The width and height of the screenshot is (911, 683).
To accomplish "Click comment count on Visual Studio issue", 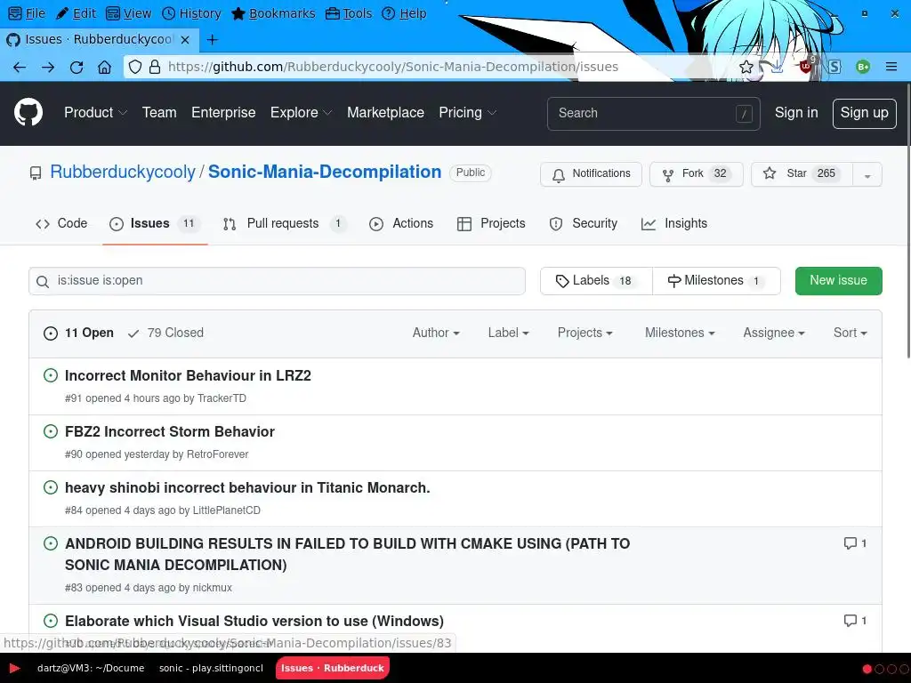I will coord(855,620).
